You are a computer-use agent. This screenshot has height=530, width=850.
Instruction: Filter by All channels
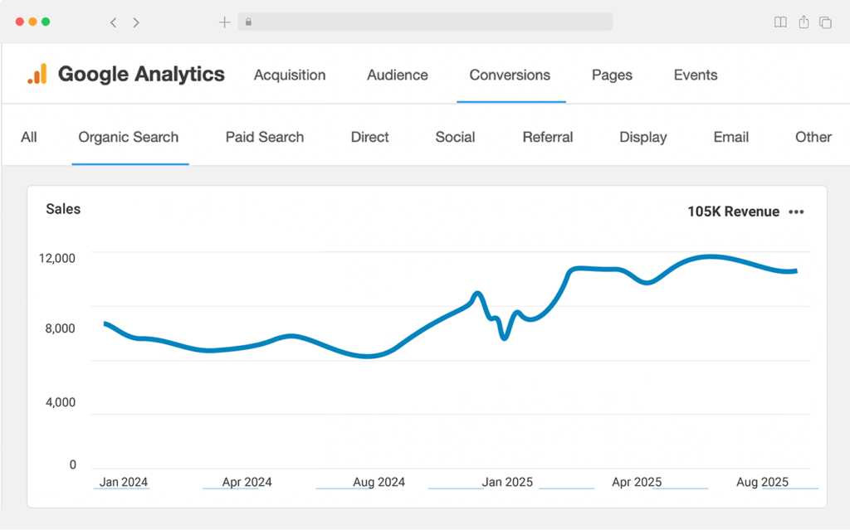click(x=29, y=137)
